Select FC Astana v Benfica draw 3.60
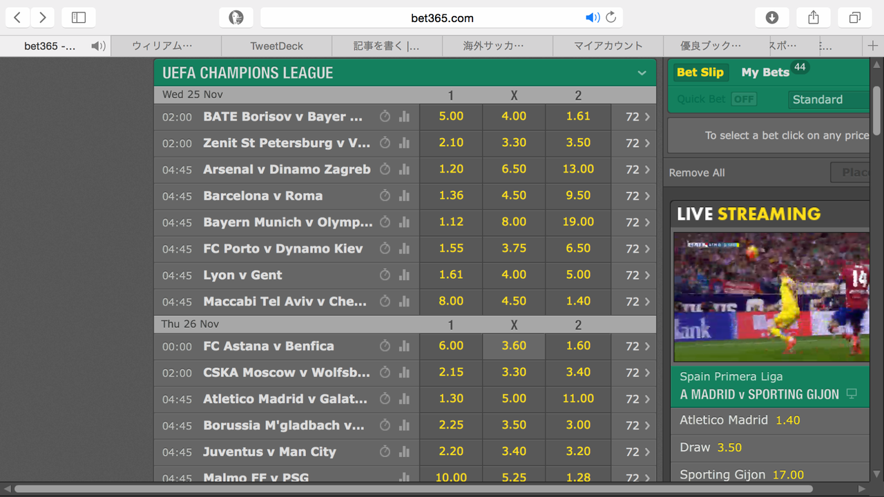The image size is (884, 497). [x=514, y=347]
